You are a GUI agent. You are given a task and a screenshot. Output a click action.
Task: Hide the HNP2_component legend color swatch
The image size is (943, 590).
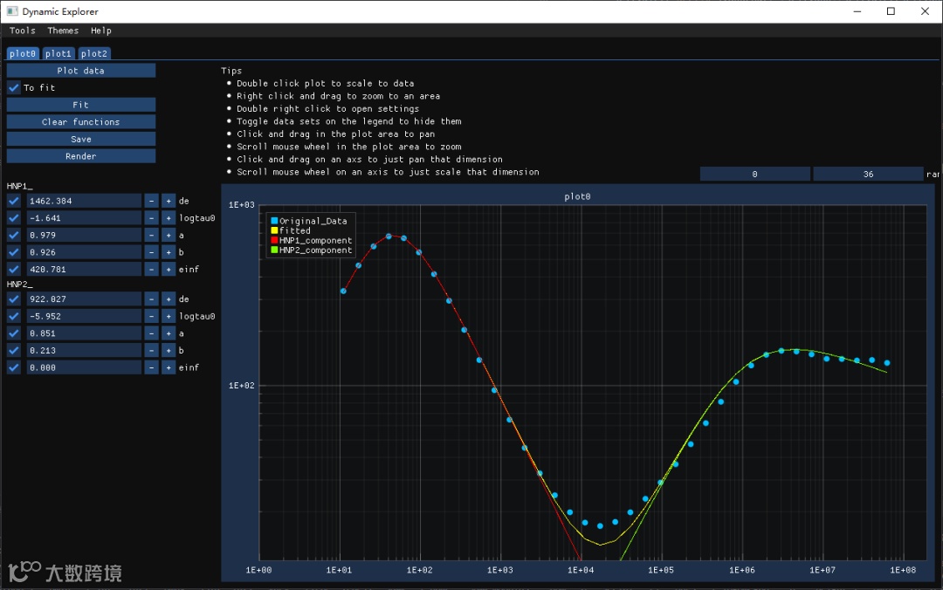click(274, 250)
